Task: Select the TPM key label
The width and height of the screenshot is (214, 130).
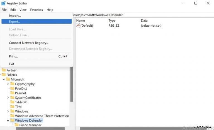Action: (18, 107)
